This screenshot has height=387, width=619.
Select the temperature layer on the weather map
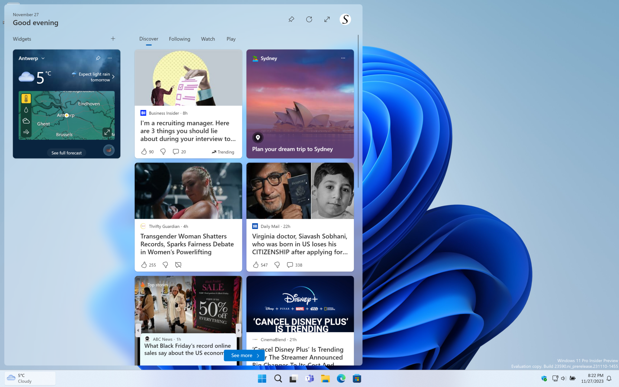pos(26,98)
